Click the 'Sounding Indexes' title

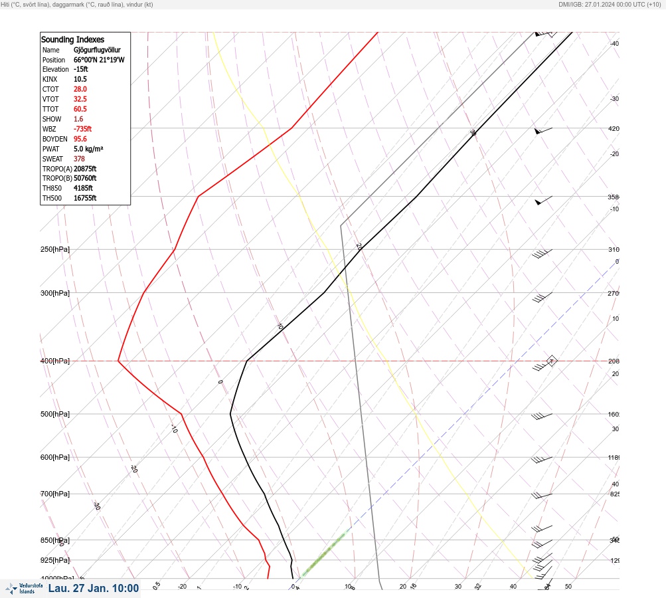72,39
